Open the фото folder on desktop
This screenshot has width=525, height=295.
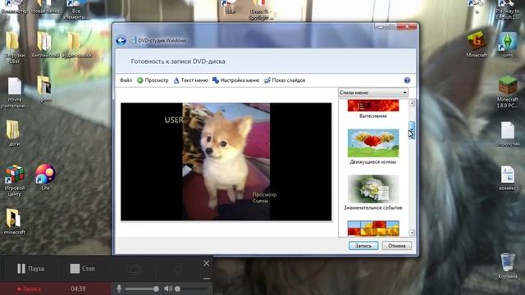45,88
